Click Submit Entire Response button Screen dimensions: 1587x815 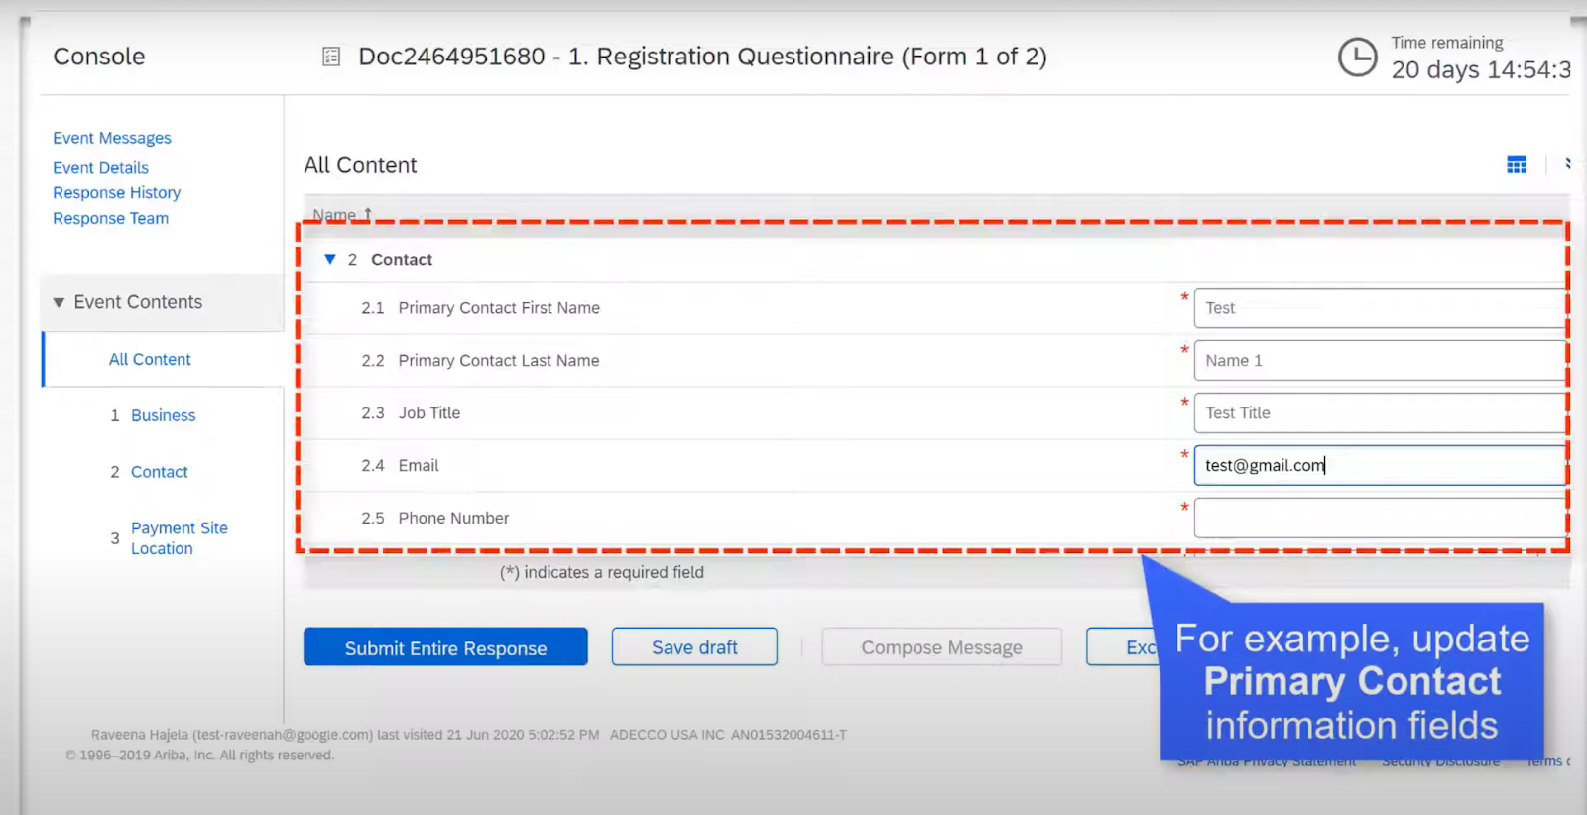[445, 647]
